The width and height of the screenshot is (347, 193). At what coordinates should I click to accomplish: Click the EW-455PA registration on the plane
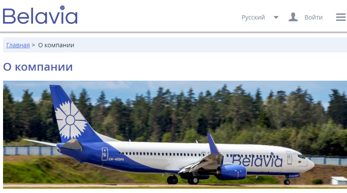(116, 159)
